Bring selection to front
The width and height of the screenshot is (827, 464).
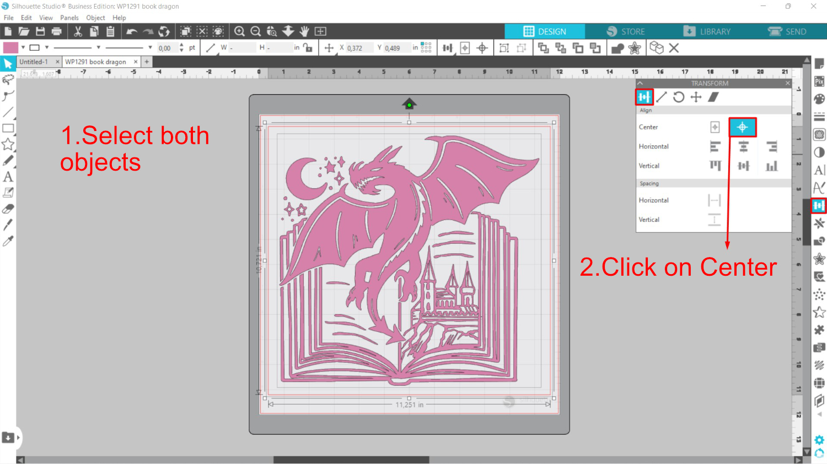coord(543,48)
